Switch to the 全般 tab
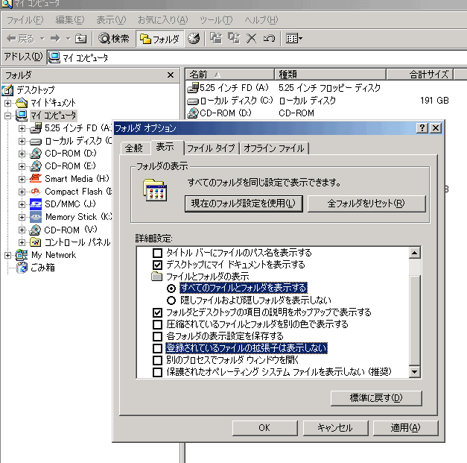Viewport: 467px width, 463px height. click(x=134, y=148)
